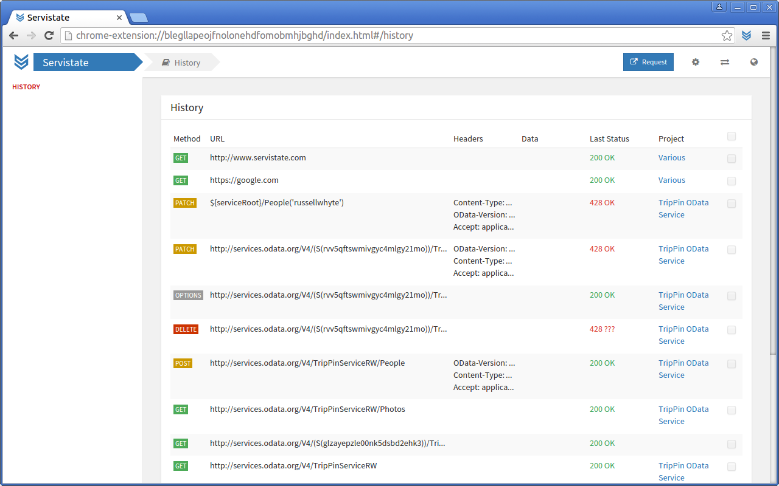Toggle the select-all checkbox in header

732,136
